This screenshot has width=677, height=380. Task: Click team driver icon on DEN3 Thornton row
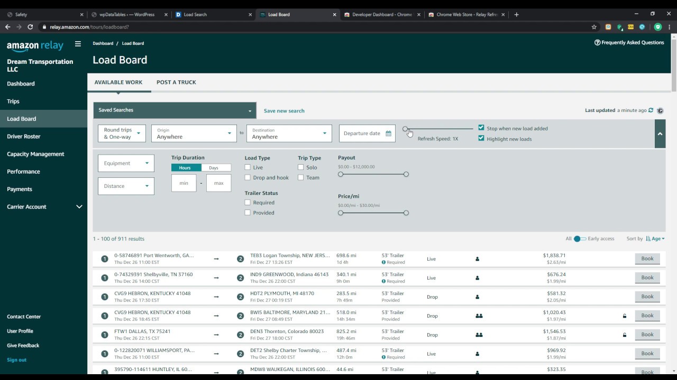point(479,335)
